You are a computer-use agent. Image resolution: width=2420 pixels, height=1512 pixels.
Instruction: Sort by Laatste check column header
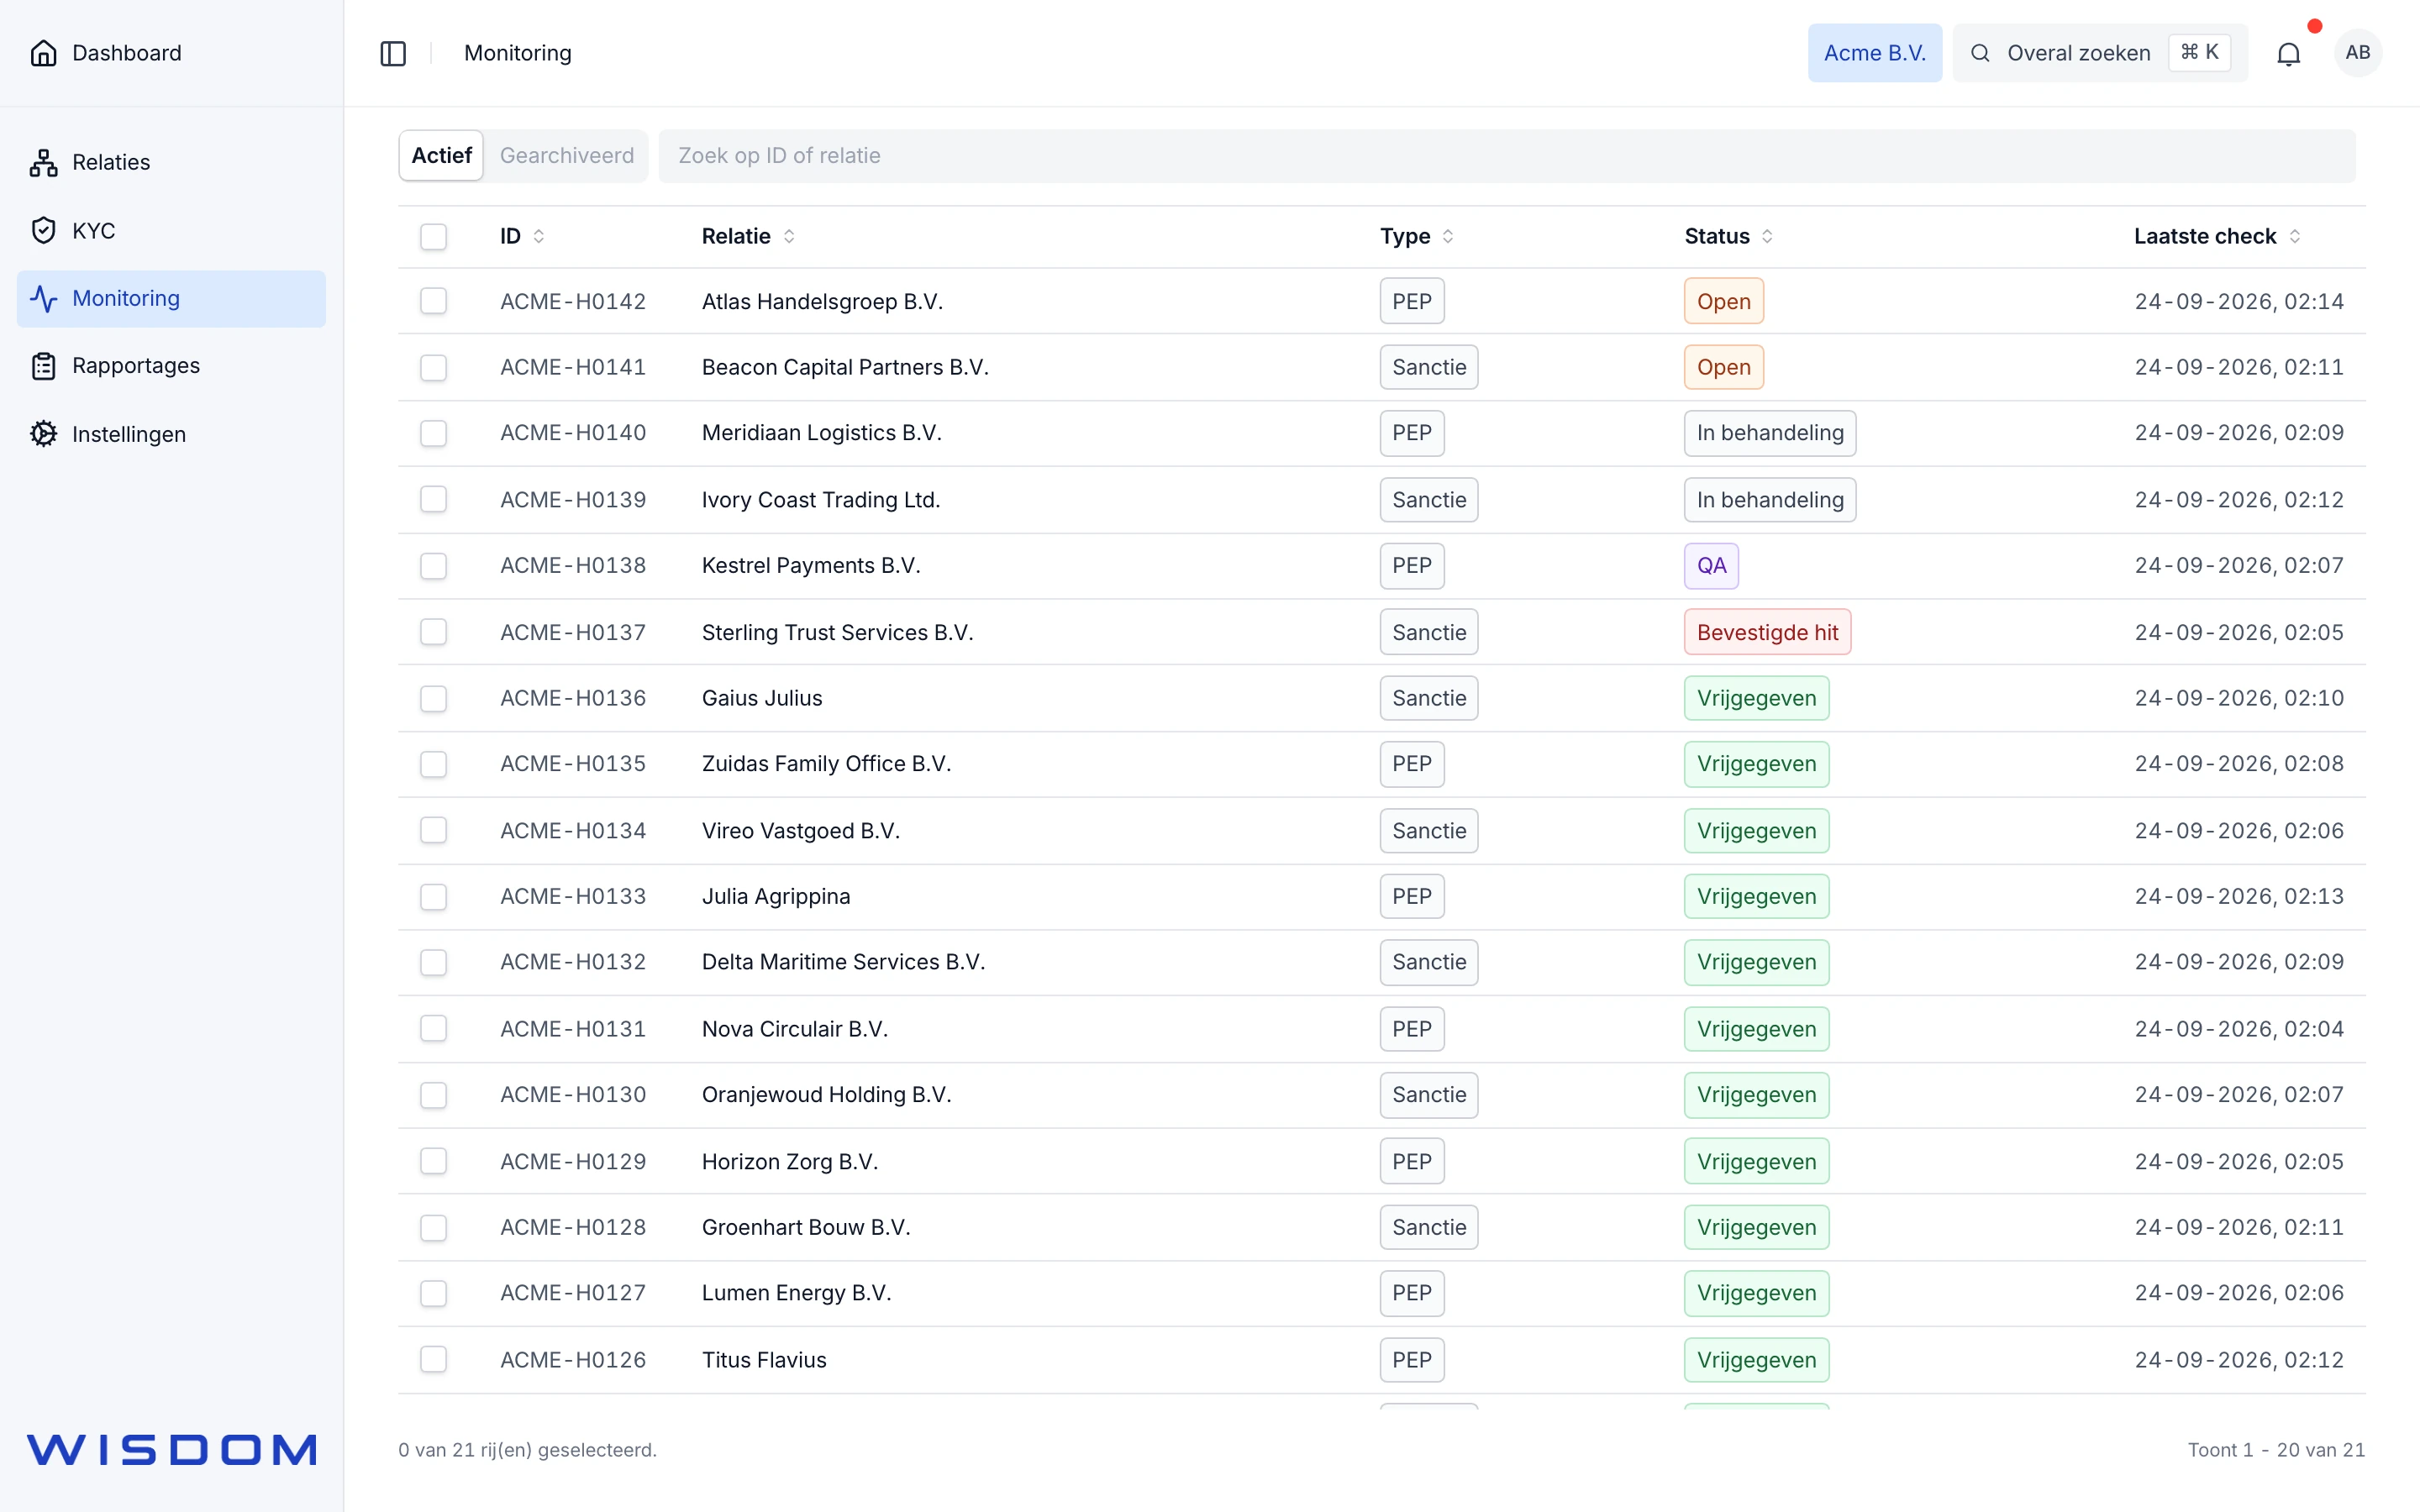click(2217, 237)
